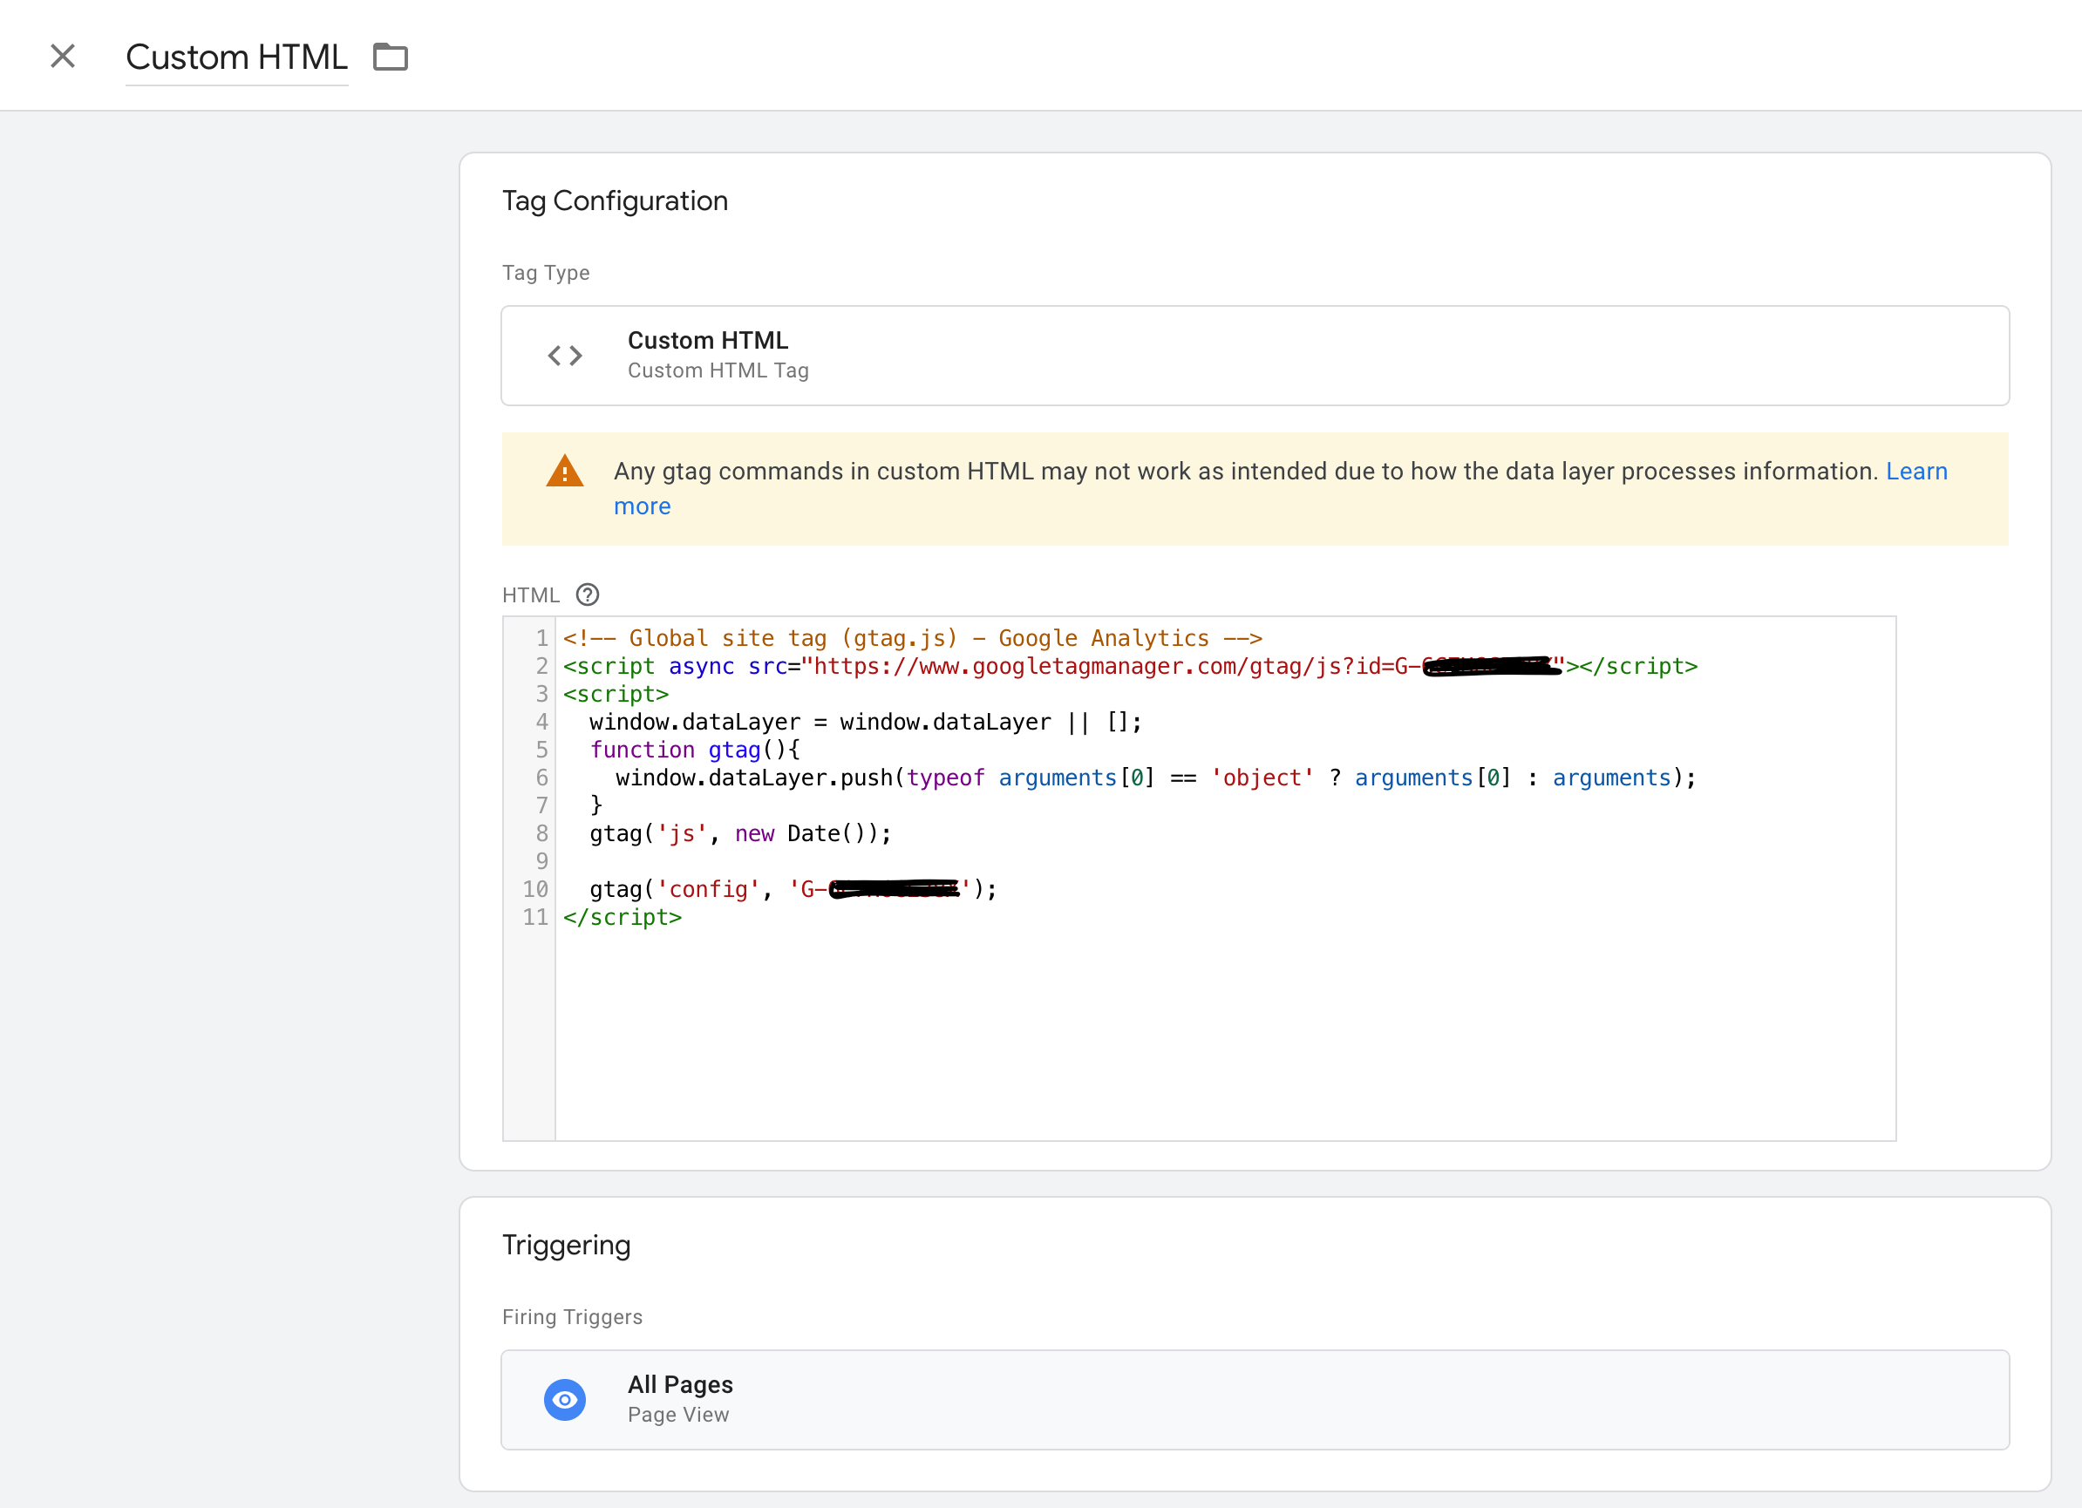The width and height of the screenshot is (2082, 1508).
Task: Close the Custom HTML tag editor
Action: pos(63,57)
